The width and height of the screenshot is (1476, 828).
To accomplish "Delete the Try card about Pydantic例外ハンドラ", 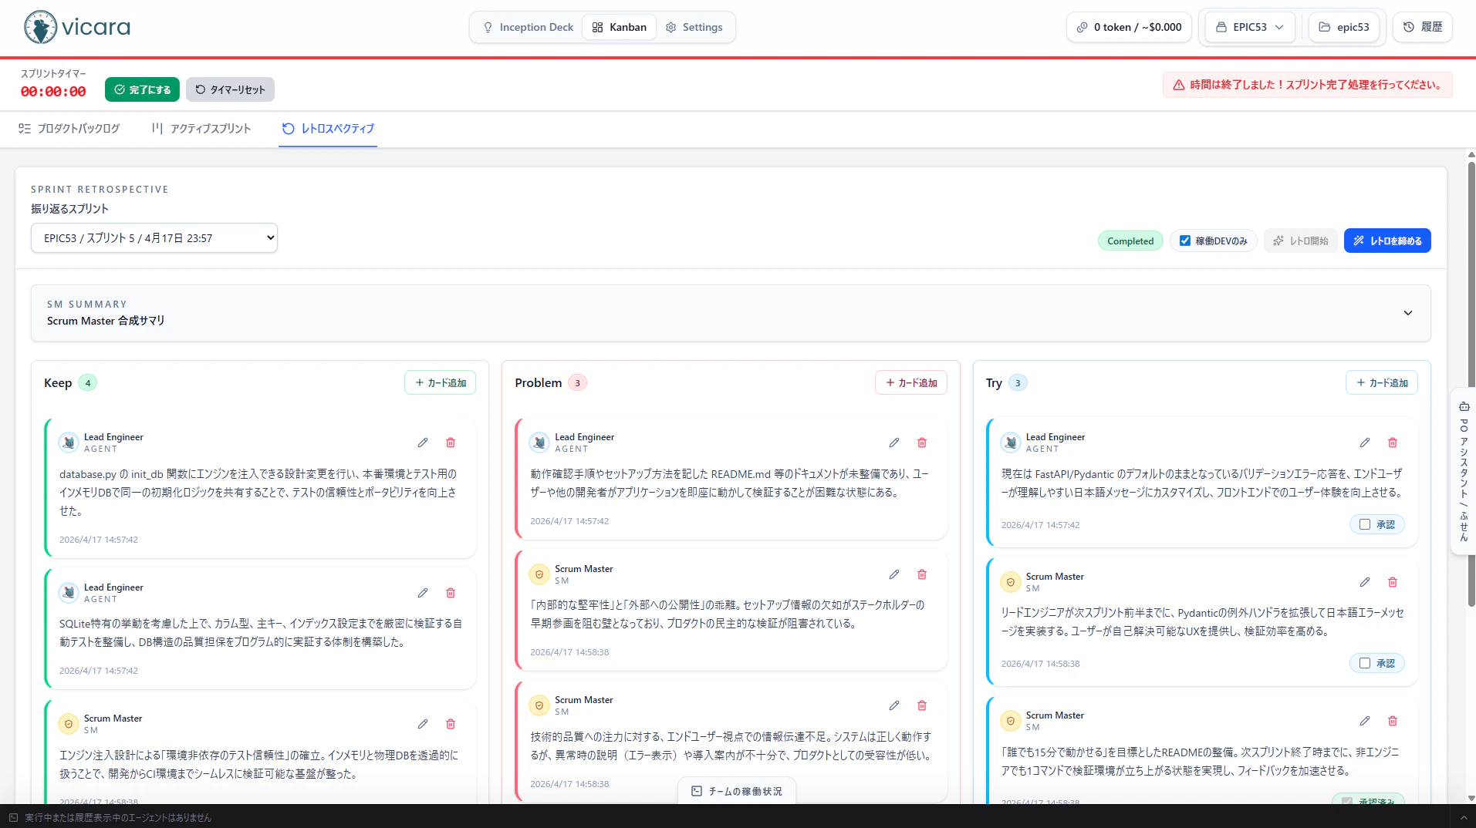I will click(1393, 582).
